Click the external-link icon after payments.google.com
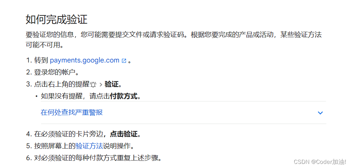 point(124,61)
